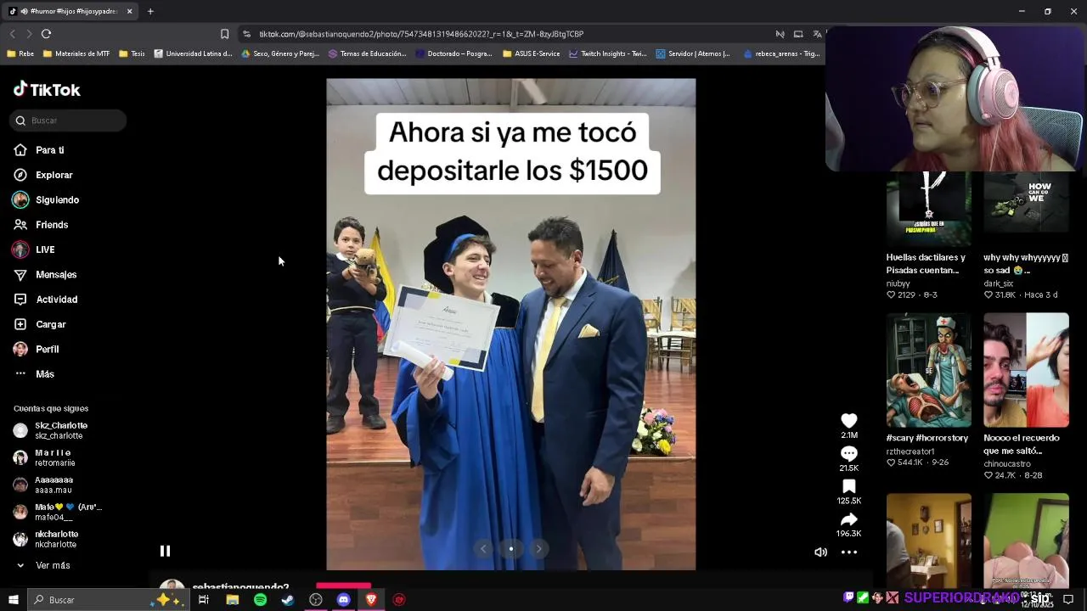Like the post with the heart icon
1087x611 pixels.
point(848,421)
